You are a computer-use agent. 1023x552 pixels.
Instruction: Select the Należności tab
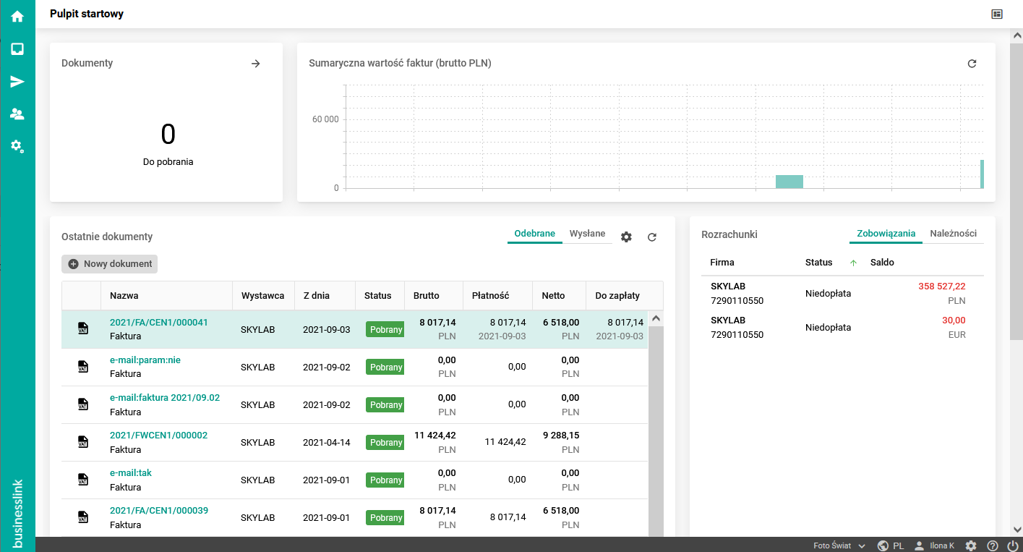tap(954, 234)
